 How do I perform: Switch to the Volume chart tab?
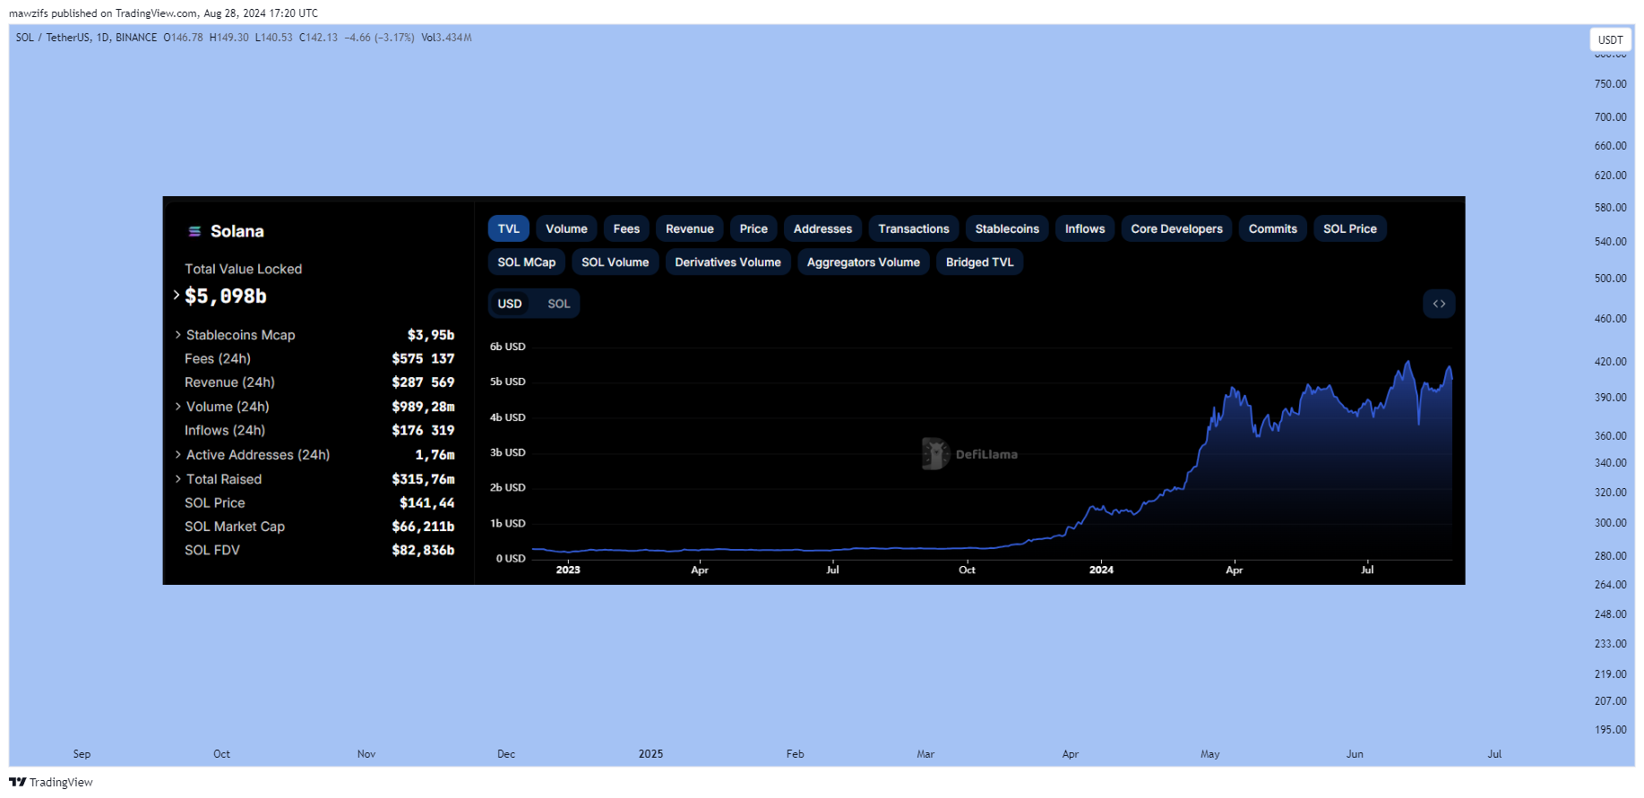(x=567, y=228)
